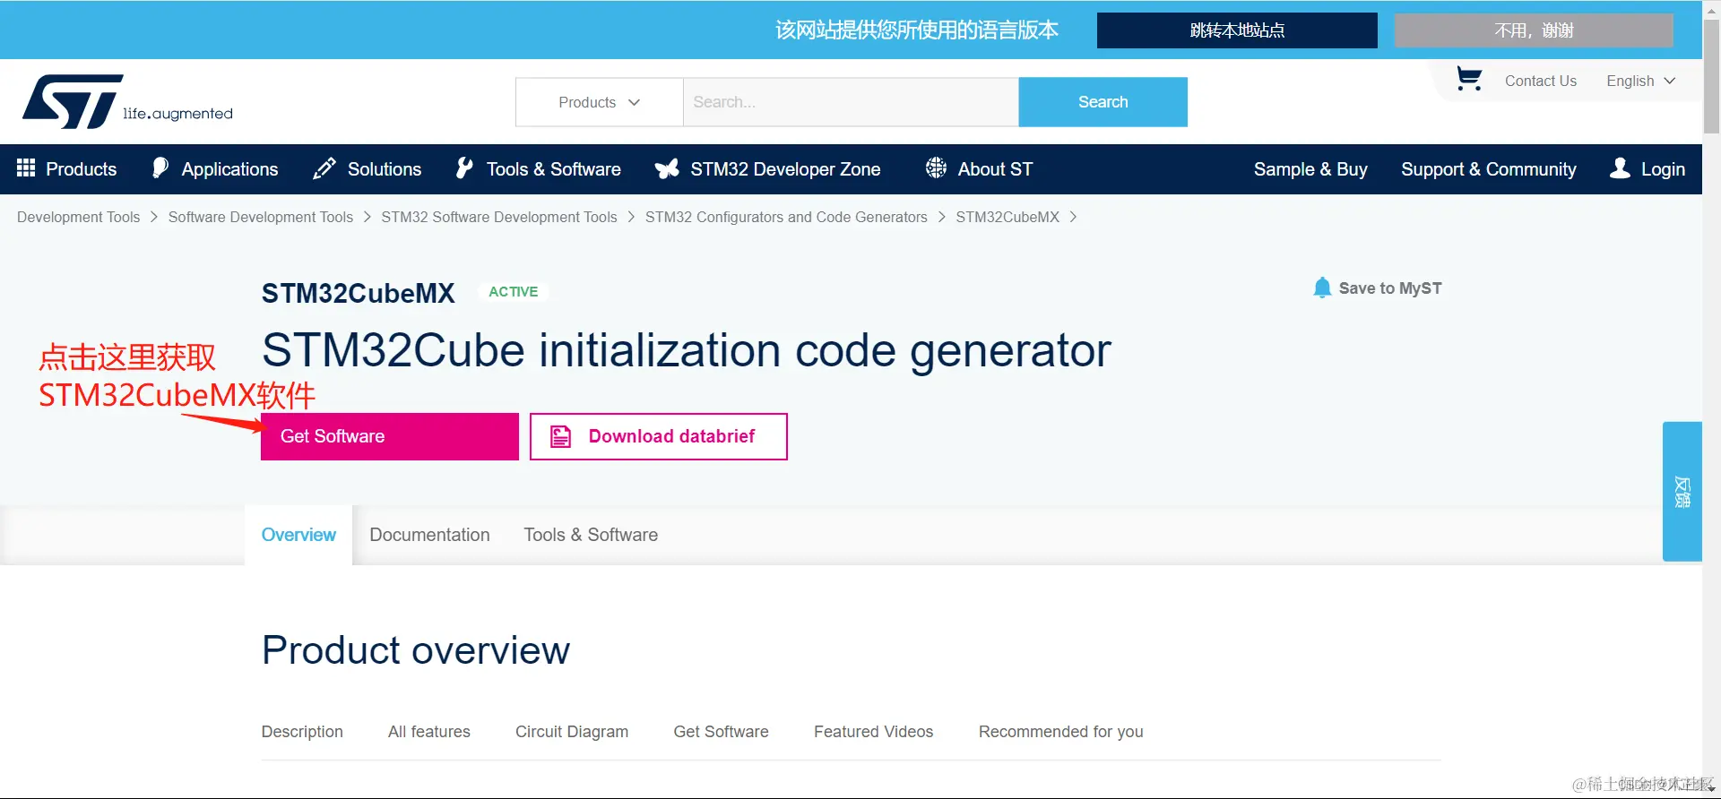The height and width of the screenshot is (799, 1721).
Task: Open Products in the main navigation bar
Action: coord(66,169)
